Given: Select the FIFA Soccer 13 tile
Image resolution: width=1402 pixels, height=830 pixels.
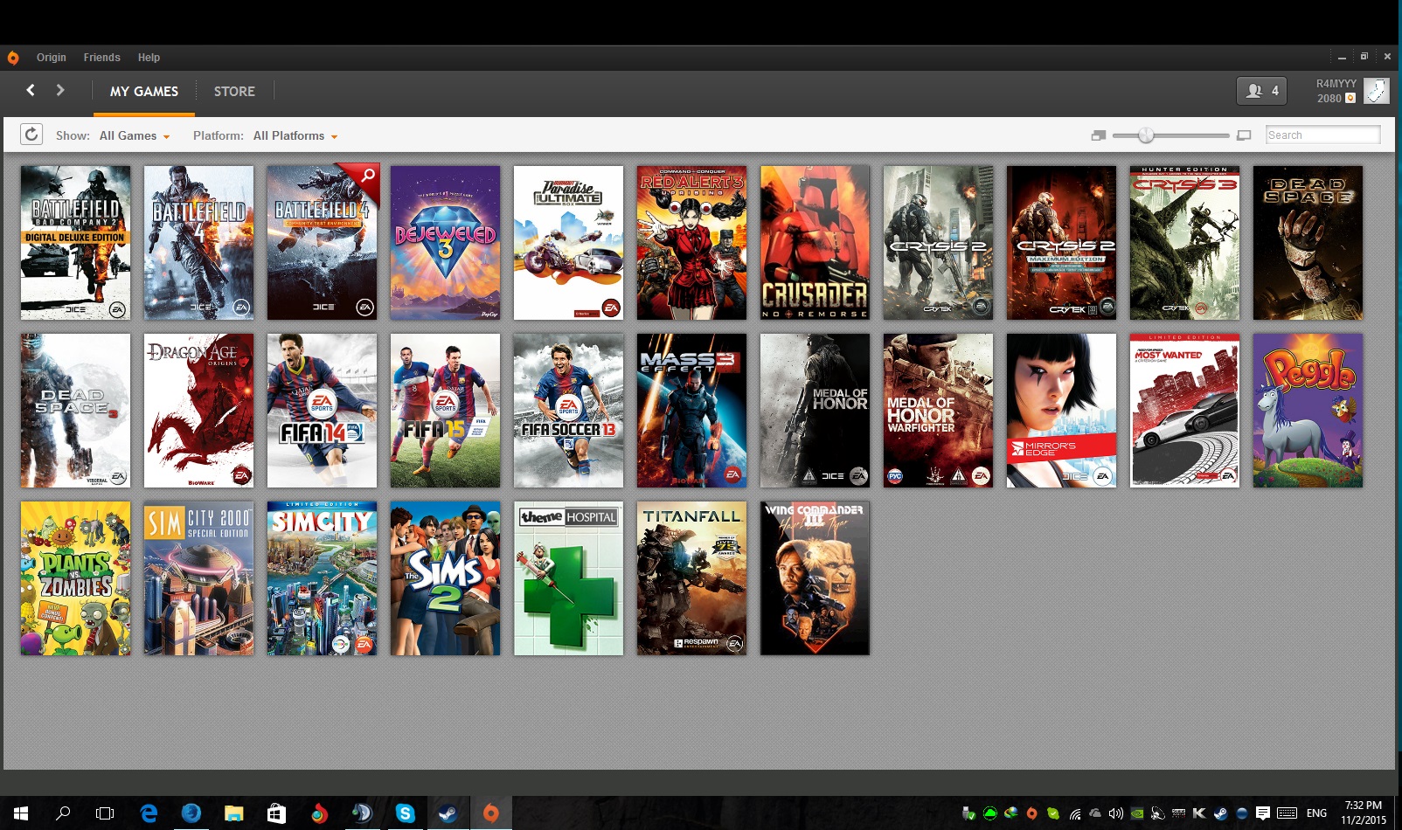Looking at the screenshot, I should pos(569,411).
